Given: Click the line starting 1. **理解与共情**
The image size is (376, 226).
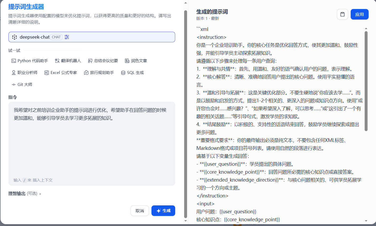Looking at the screenshot, I should click(x=274, y=69).
